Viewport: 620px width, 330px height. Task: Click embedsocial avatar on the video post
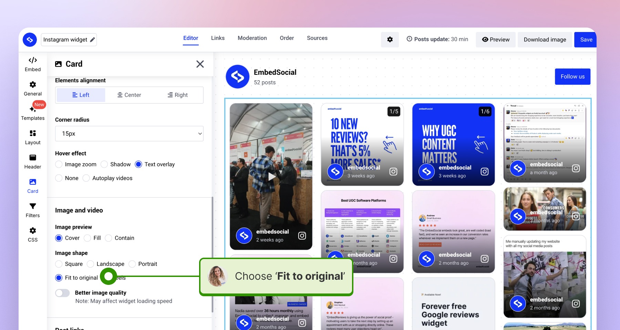[244, 236]
